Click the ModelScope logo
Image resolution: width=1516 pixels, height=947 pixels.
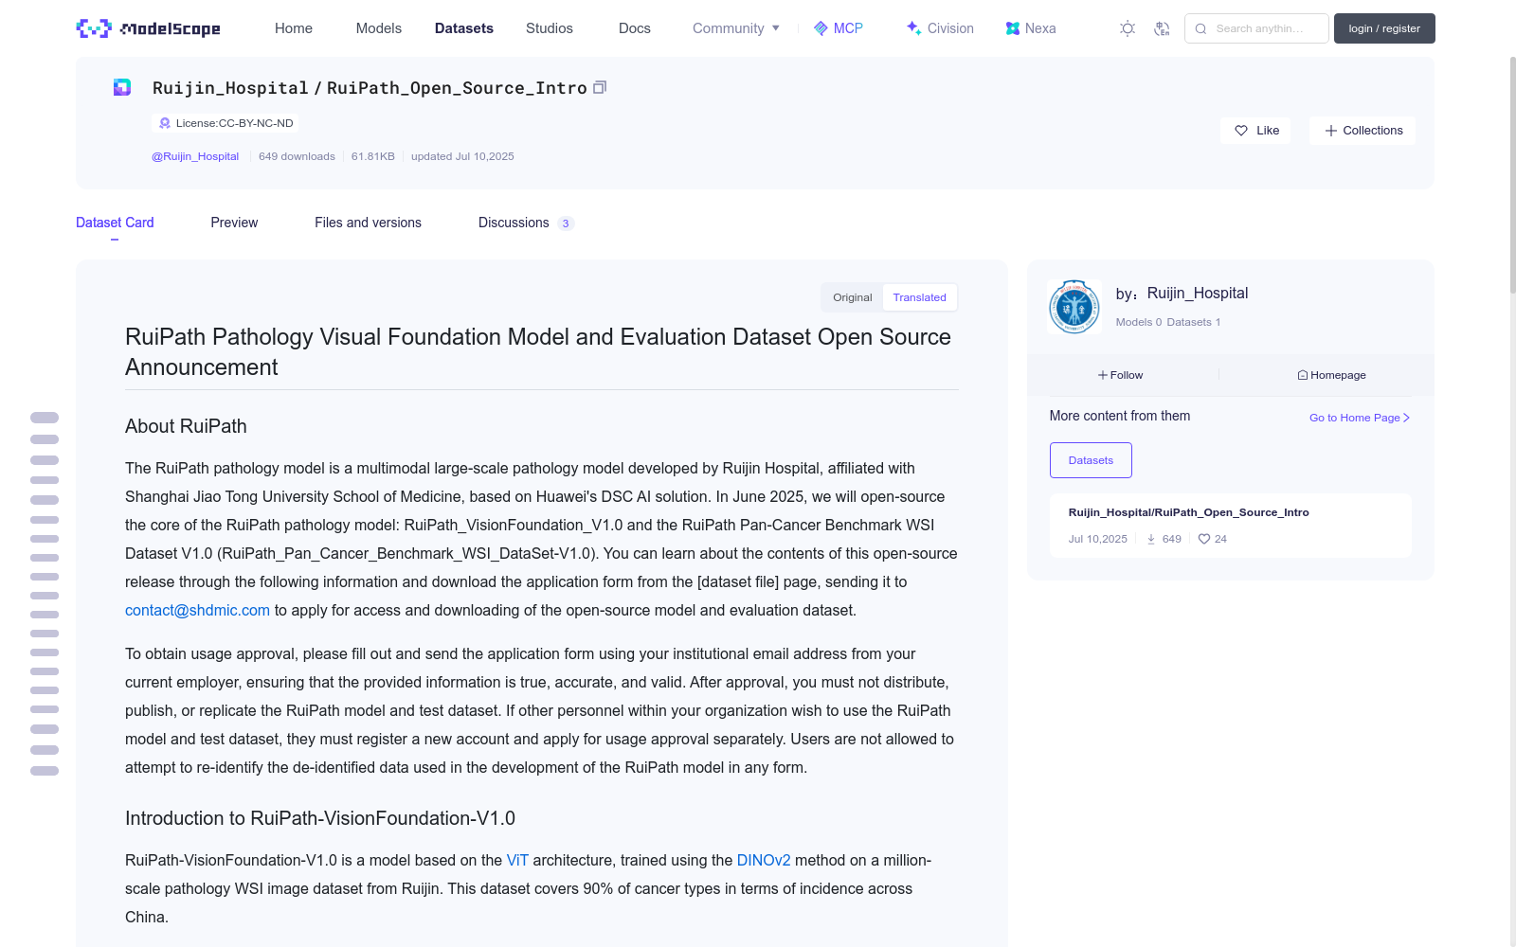(148, 28)
